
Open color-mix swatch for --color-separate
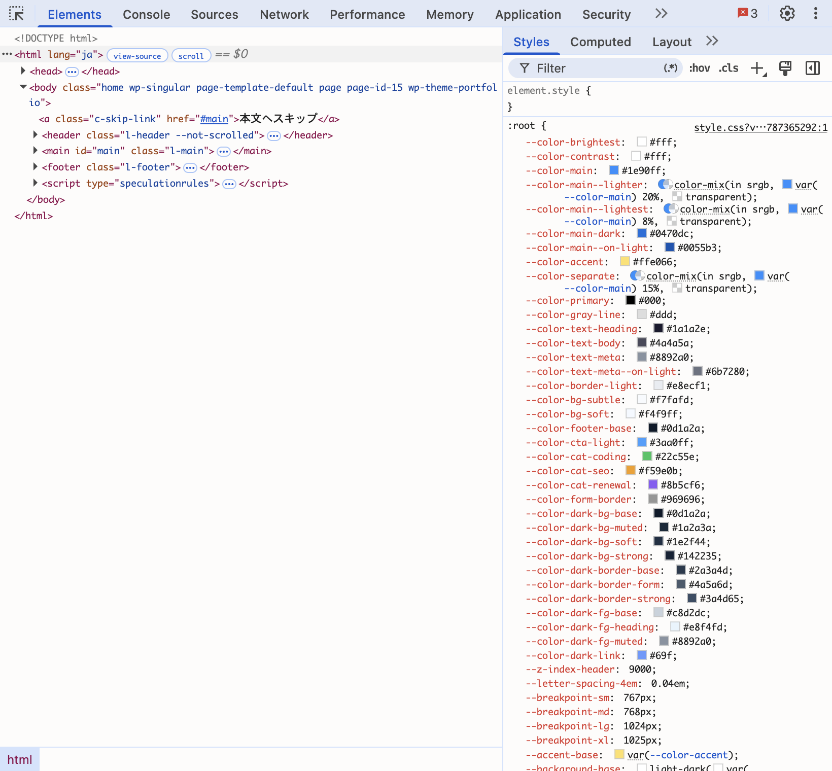pos(637,275)
